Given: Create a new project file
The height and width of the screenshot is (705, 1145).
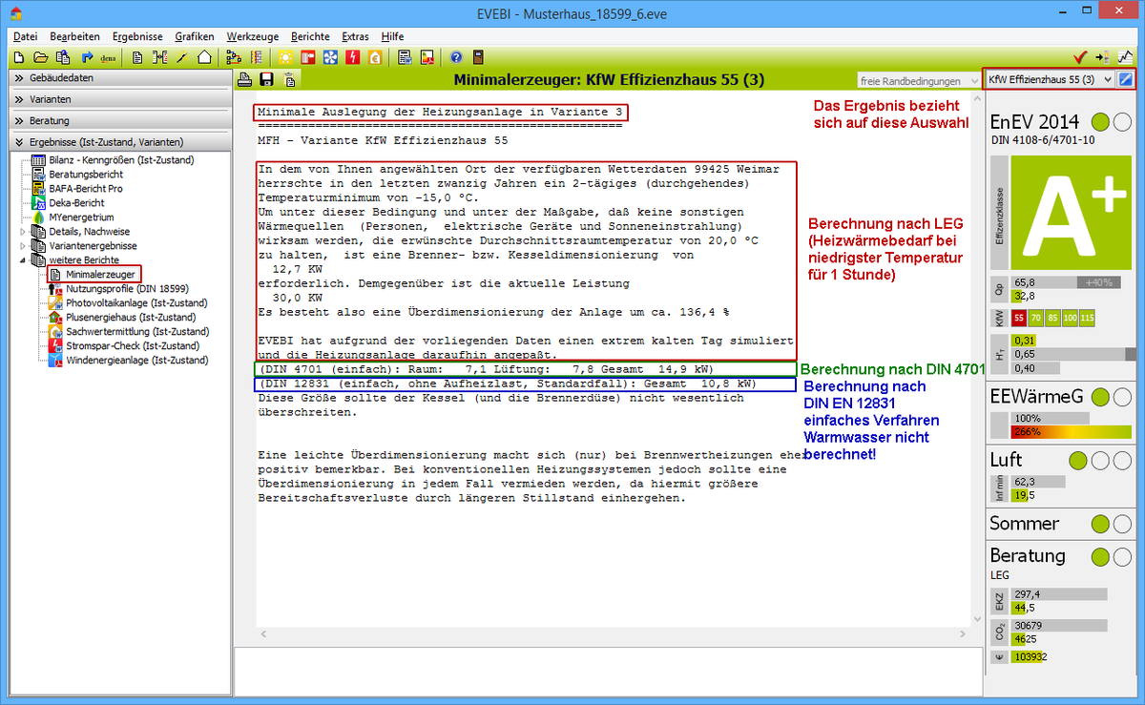Looking at the screenshot, I should 17,57.
